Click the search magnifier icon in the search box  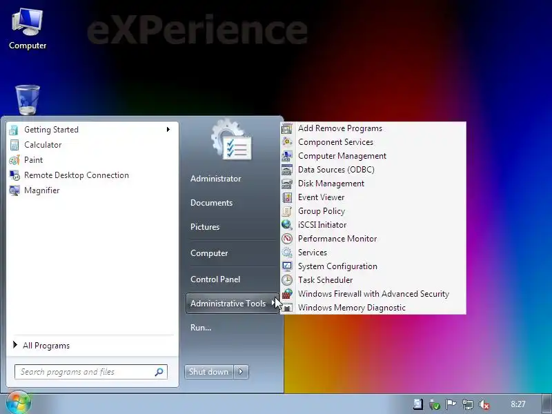pyautogui.click(x=159, y=372)
